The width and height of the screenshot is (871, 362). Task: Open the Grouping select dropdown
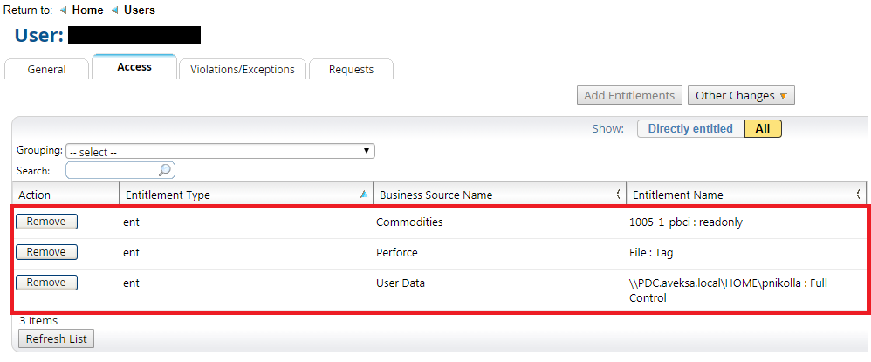(221, 152)
